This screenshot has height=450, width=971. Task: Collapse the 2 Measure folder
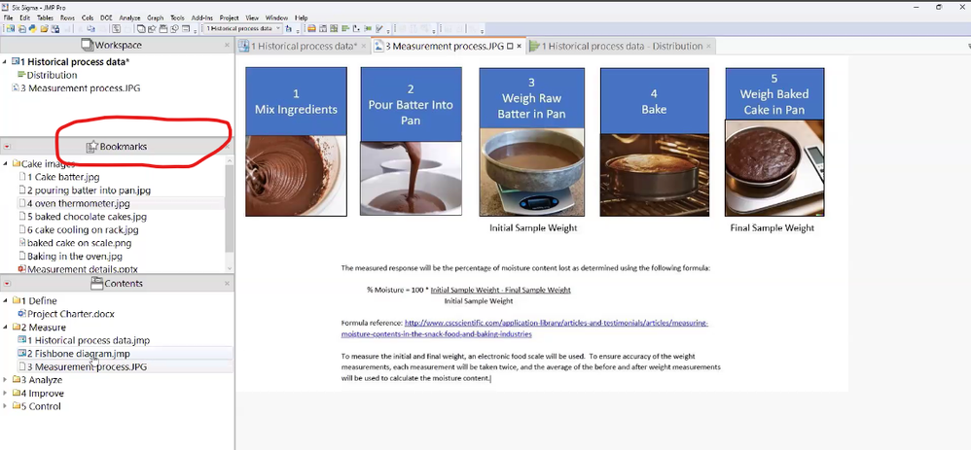(x=6, y=328)
